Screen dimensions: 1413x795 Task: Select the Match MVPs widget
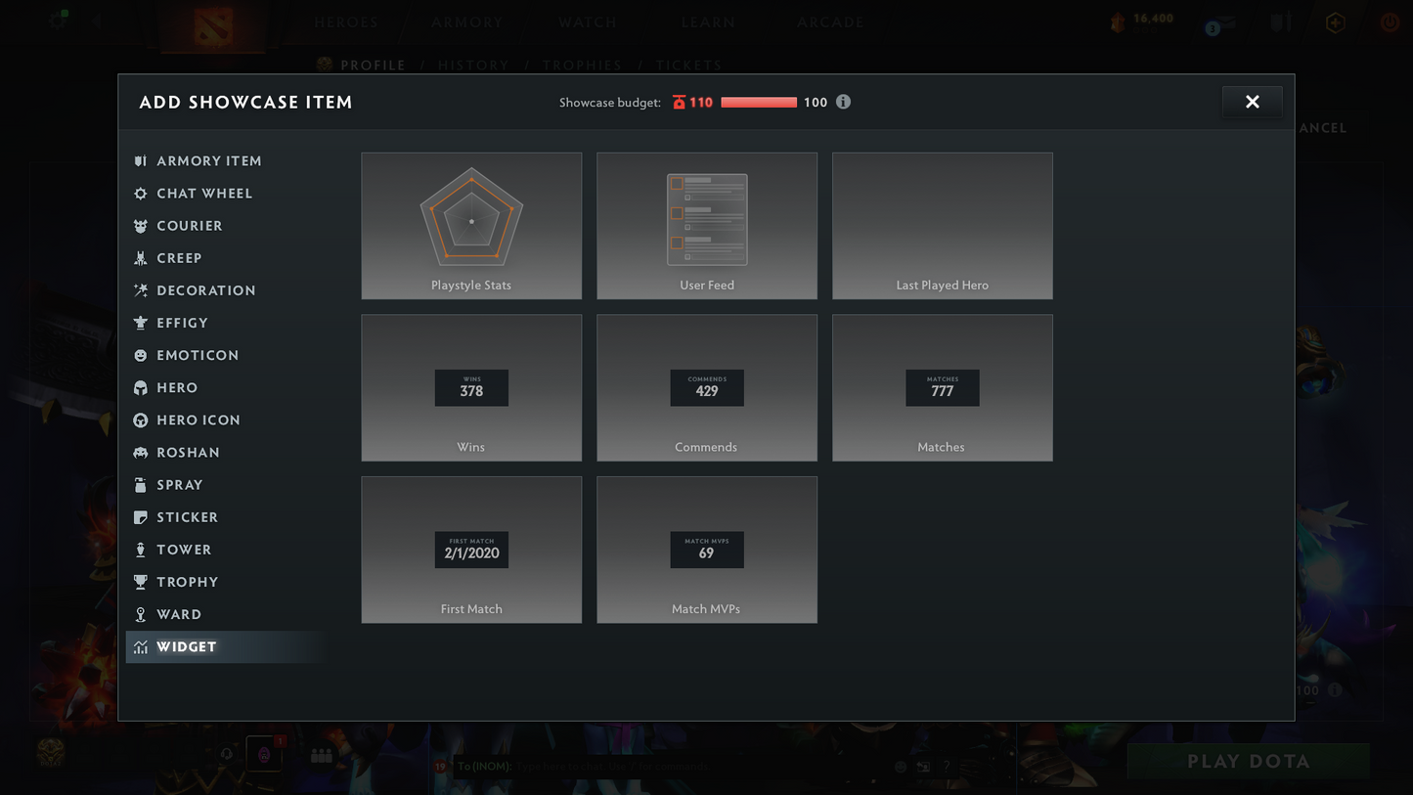coord(706,550)
